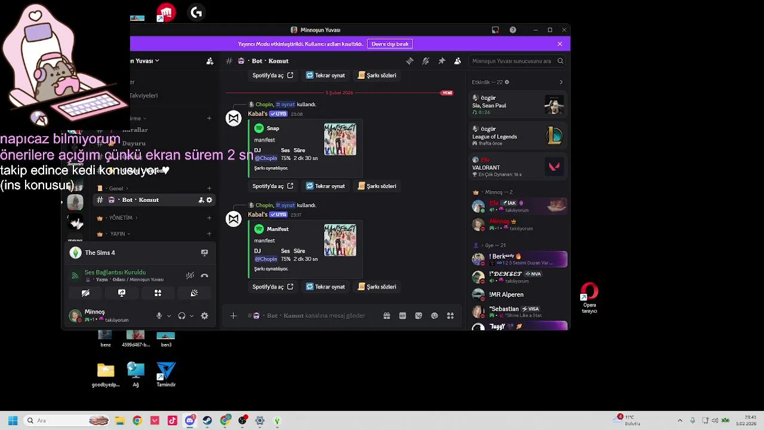This screenshot has width=764, height=430.
Task: Select member ! Berk in member list
Action: click(518, 259)
